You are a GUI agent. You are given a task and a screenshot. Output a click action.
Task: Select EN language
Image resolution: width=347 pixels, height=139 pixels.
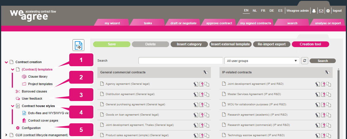246,11
